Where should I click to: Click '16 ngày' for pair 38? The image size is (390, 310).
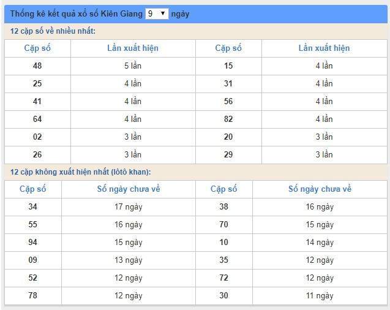[320, 207]
